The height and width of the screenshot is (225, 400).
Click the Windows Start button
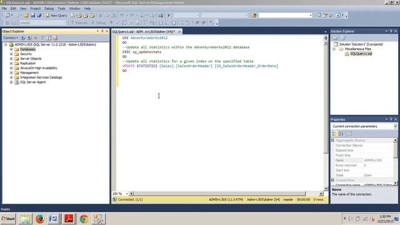pos(8,219)
